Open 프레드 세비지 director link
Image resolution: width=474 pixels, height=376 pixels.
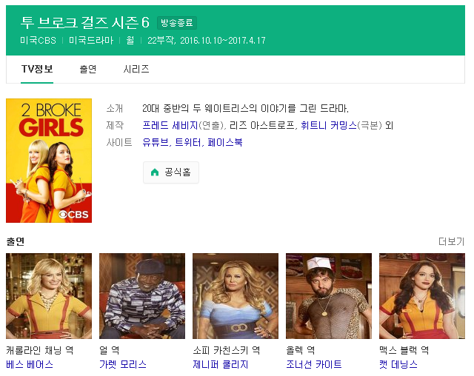(170, 125)
